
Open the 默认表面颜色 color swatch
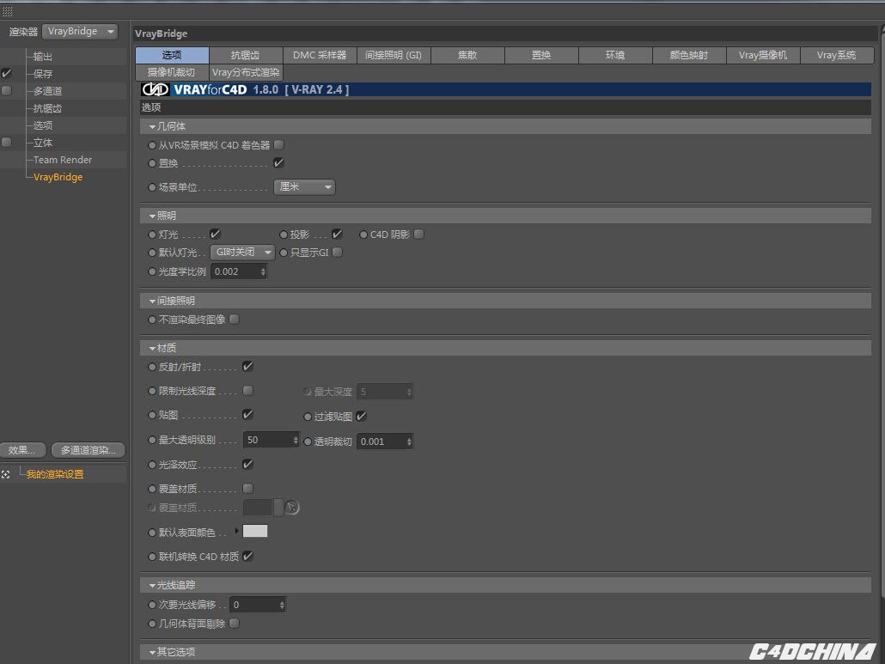pyautogui.click(x=255, y=531)
